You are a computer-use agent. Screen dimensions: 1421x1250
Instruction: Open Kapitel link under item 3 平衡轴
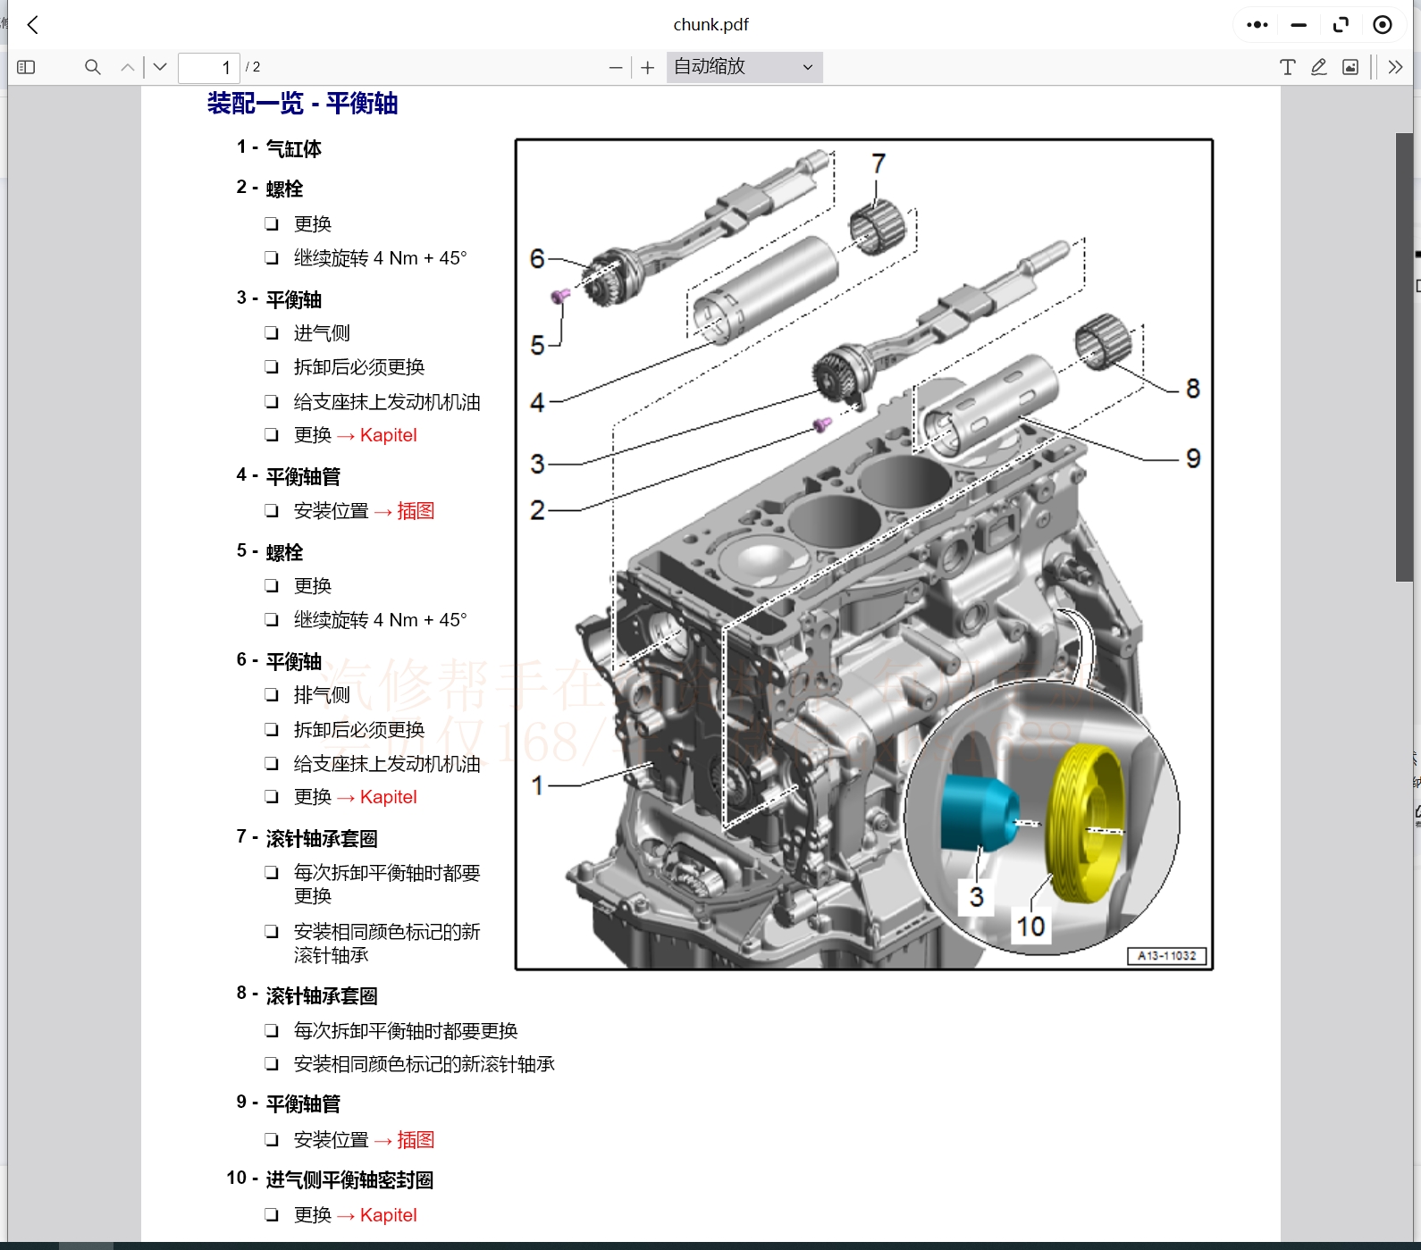coord(388,435)
